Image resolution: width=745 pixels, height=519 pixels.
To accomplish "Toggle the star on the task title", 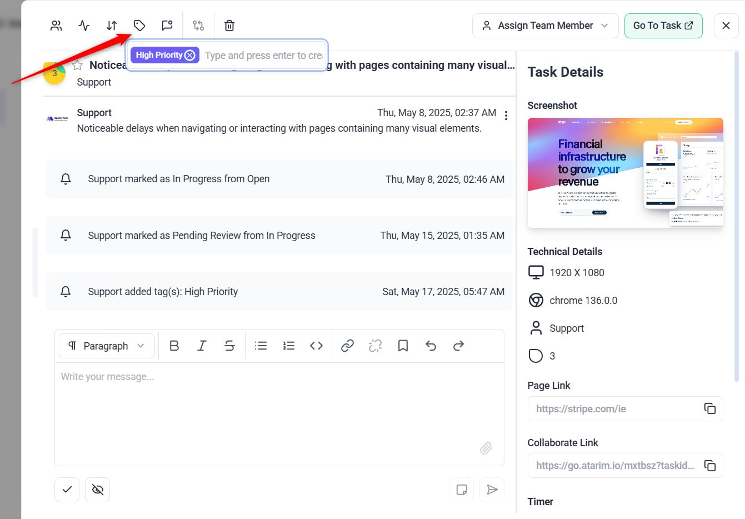I will [x=78, y=66].
